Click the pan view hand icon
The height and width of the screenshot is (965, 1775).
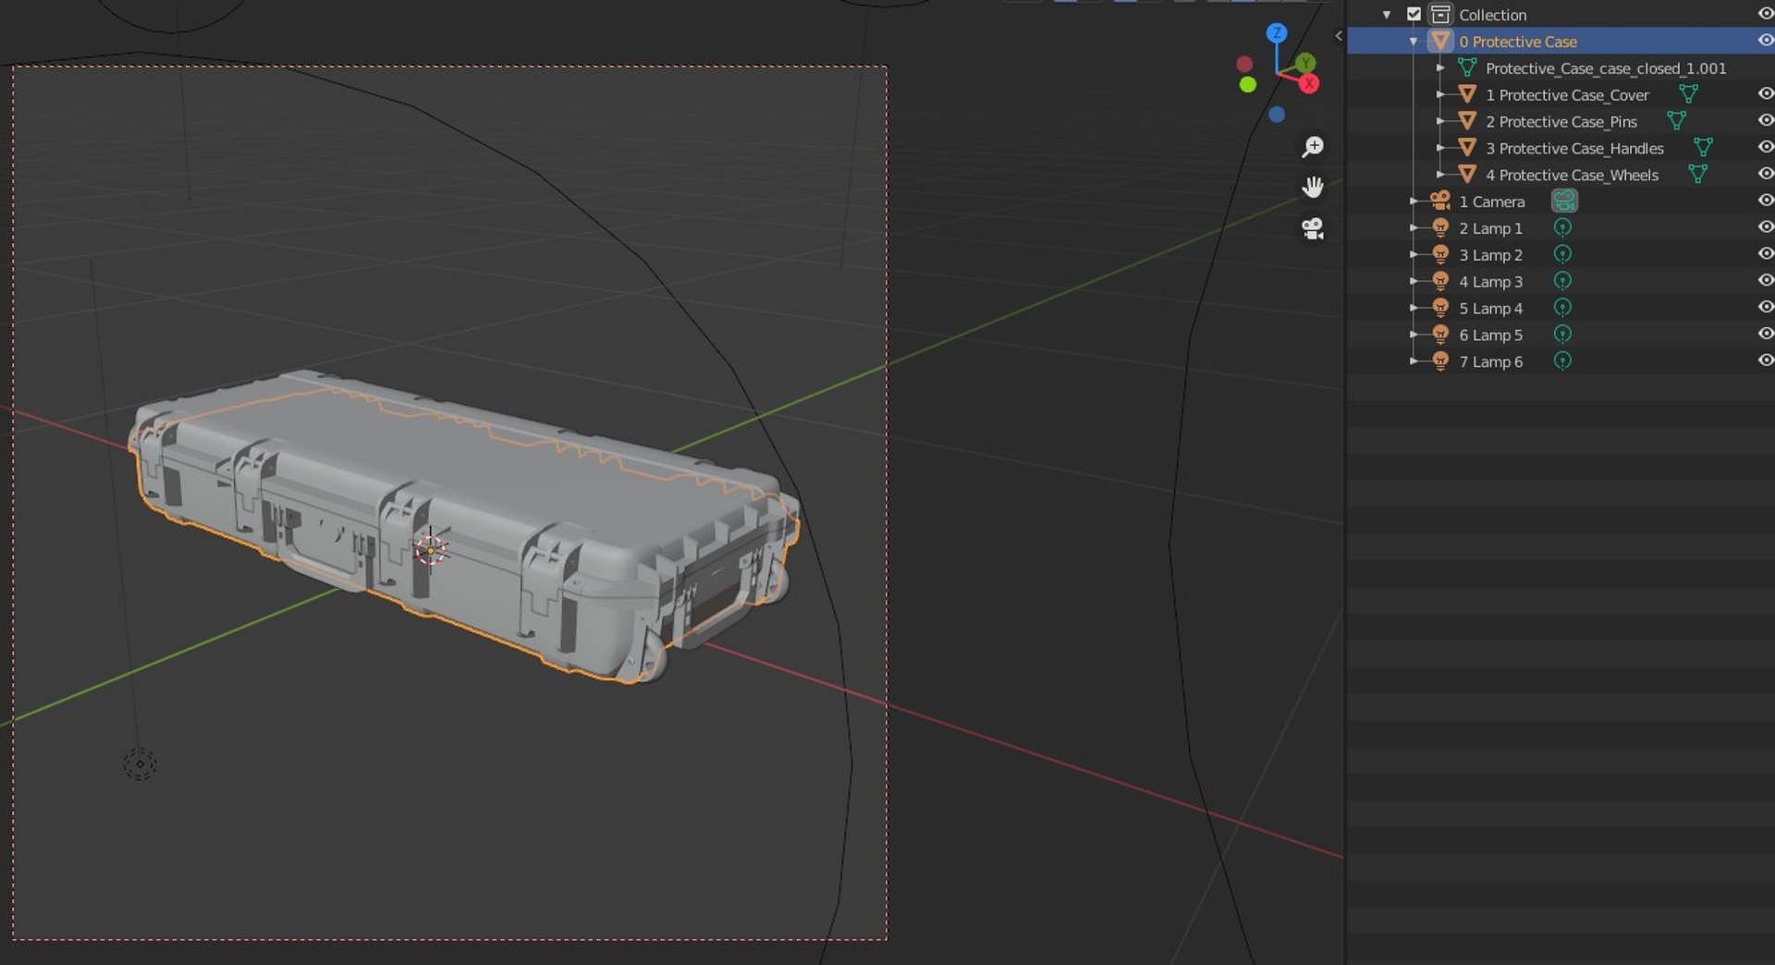coord(1313,188)
